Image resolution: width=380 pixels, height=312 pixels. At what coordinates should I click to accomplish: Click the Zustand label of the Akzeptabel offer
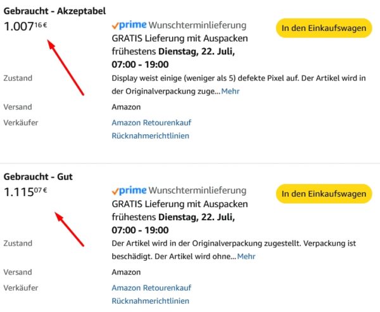coord(18,78)
